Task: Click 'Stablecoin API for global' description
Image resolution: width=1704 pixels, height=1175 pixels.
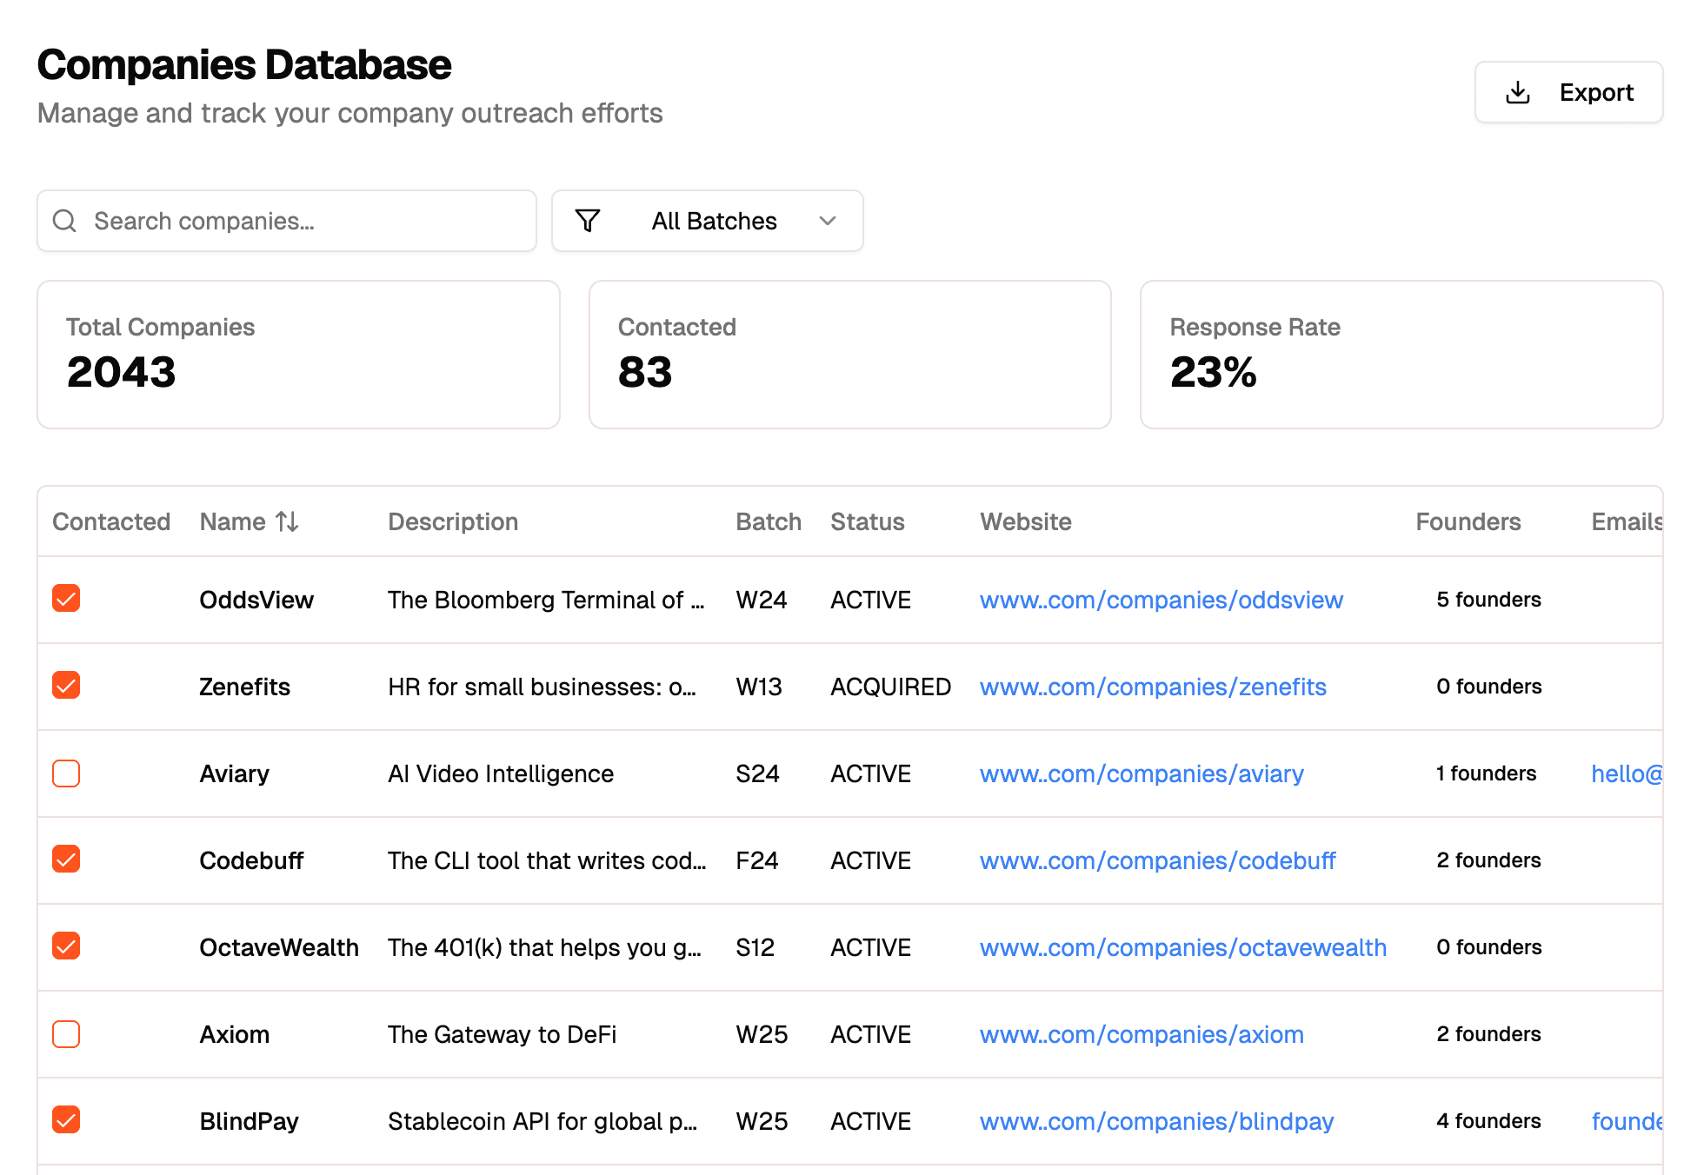Action: click(542, 1121)
